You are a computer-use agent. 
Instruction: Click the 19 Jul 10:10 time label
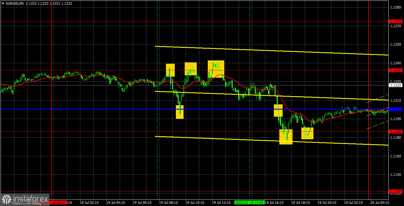click(x=195, y=202)
